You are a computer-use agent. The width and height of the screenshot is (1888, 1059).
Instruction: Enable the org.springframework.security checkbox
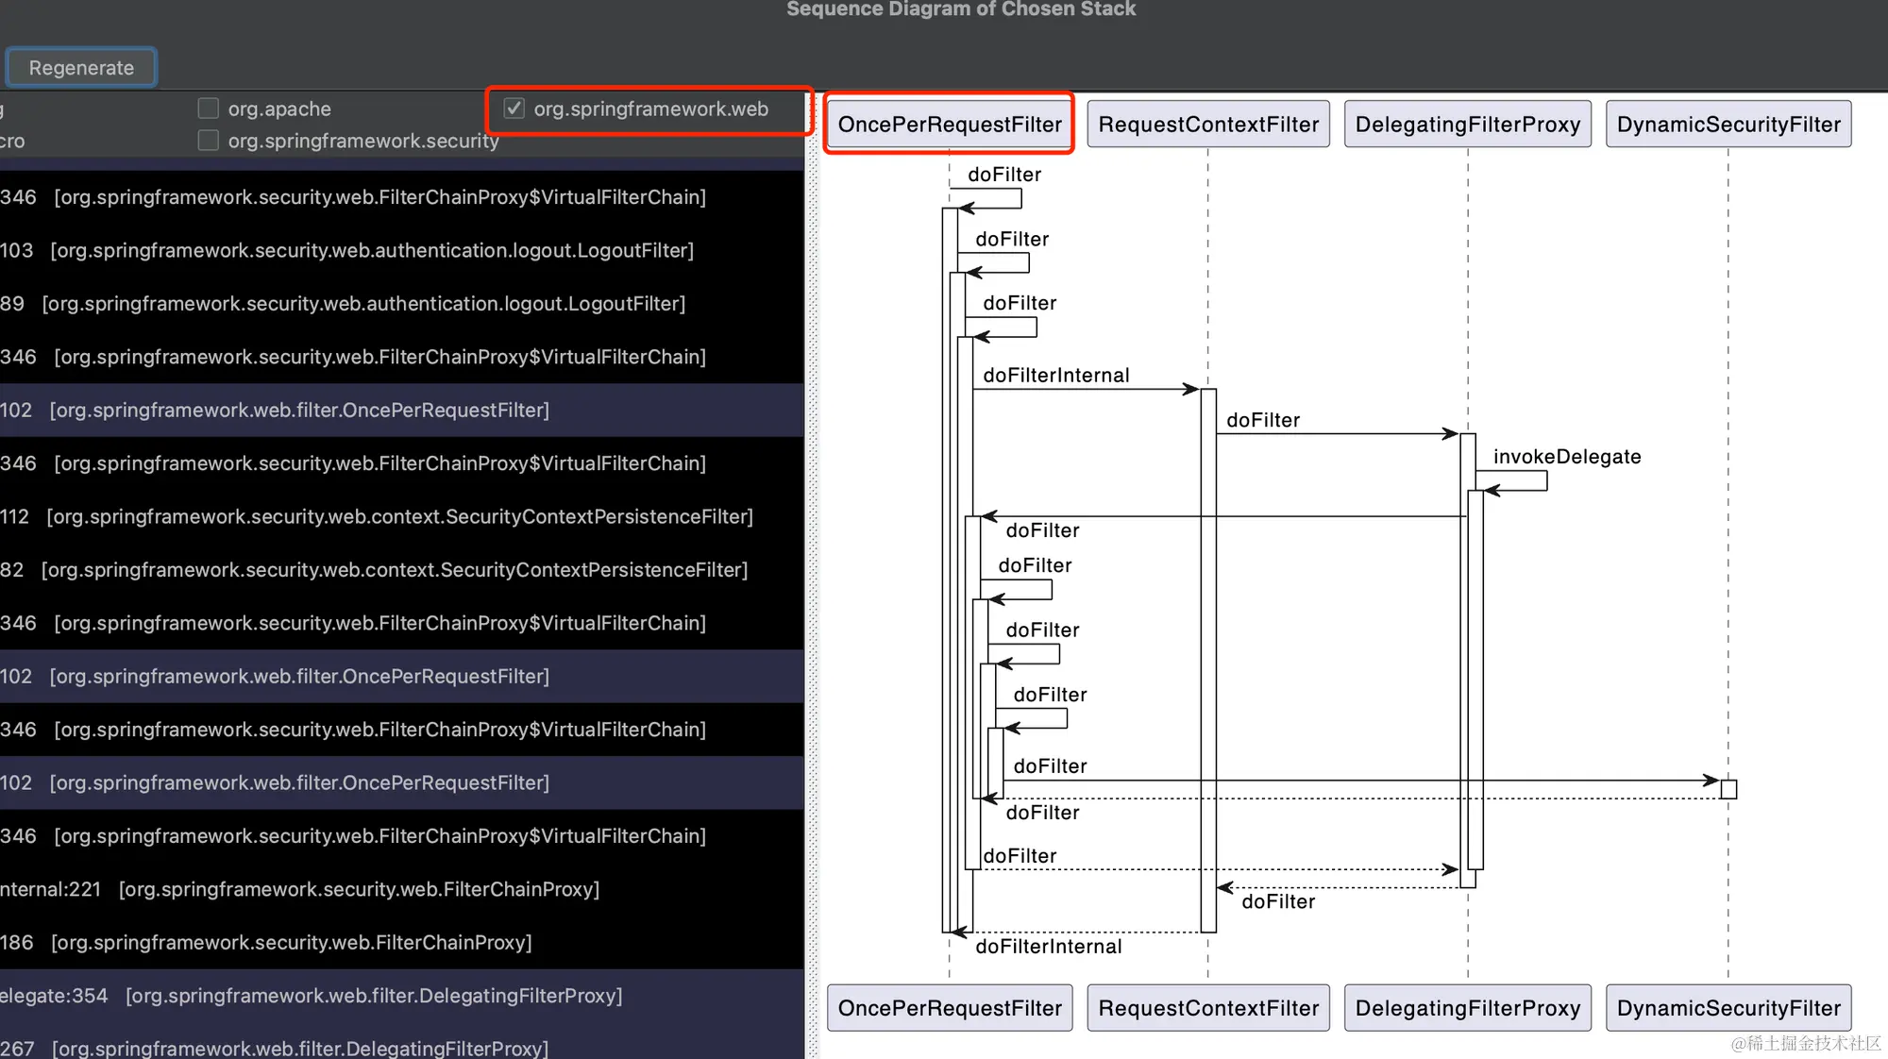click(209, 141)
